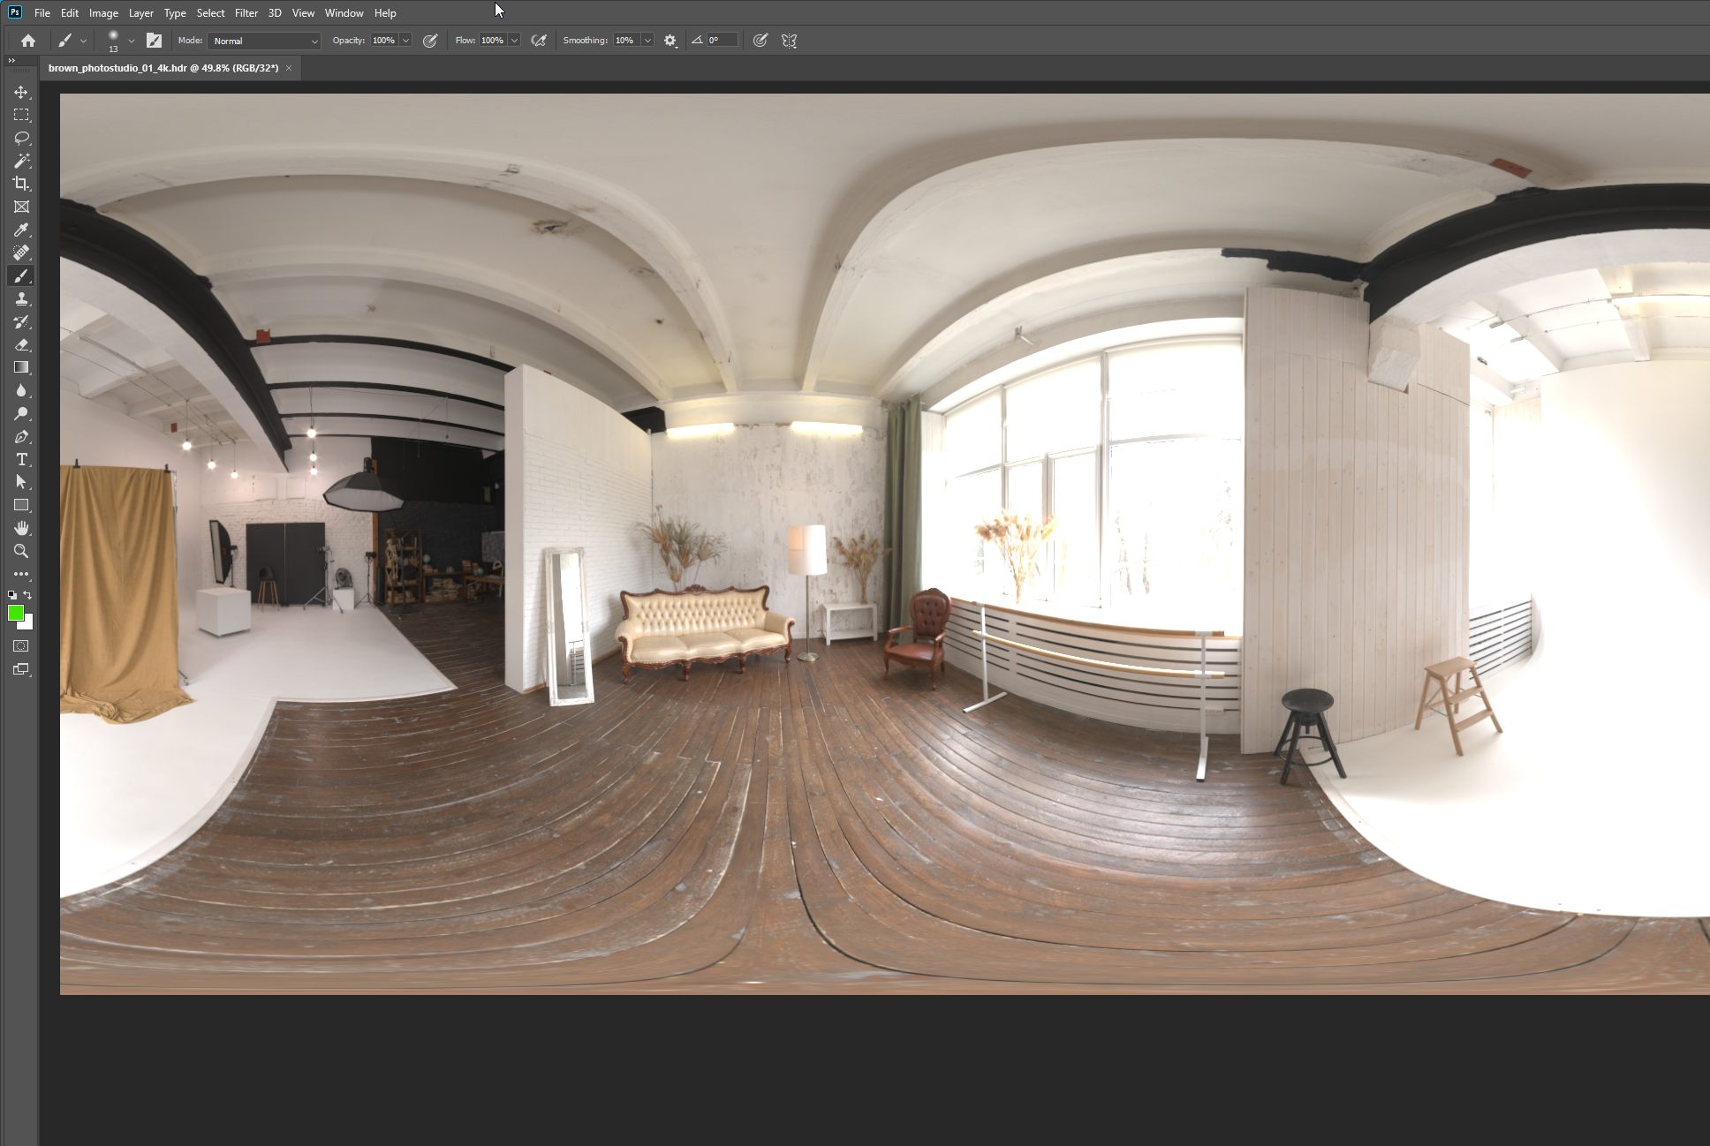
Task: Select the Zoom tool
Action: point(21,551)
